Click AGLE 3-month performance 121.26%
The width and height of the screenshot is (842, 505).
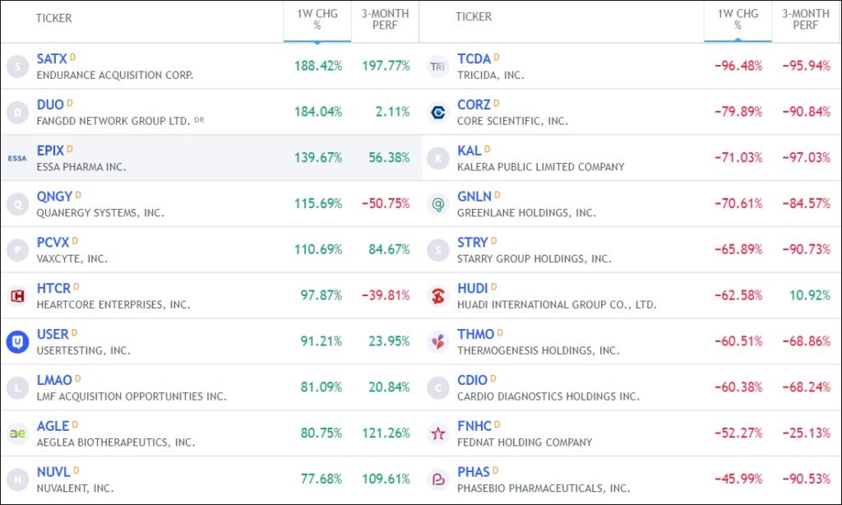[386, 433]
